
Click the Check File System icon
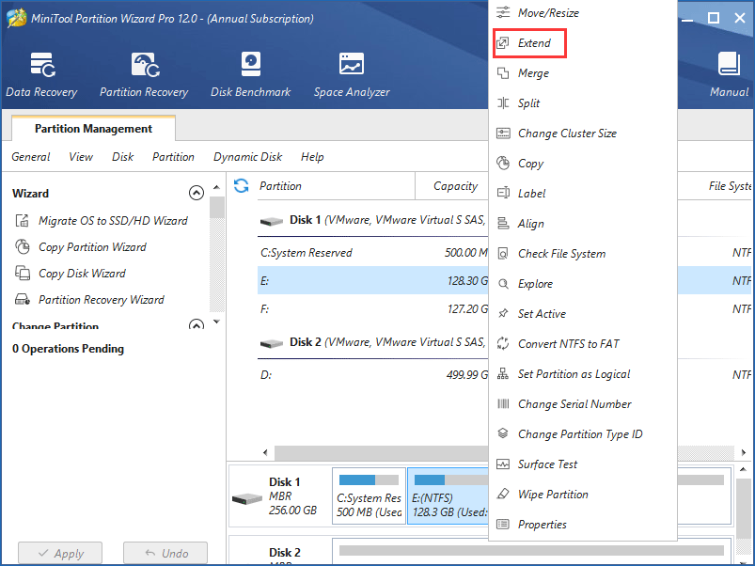tap(503, 254)
